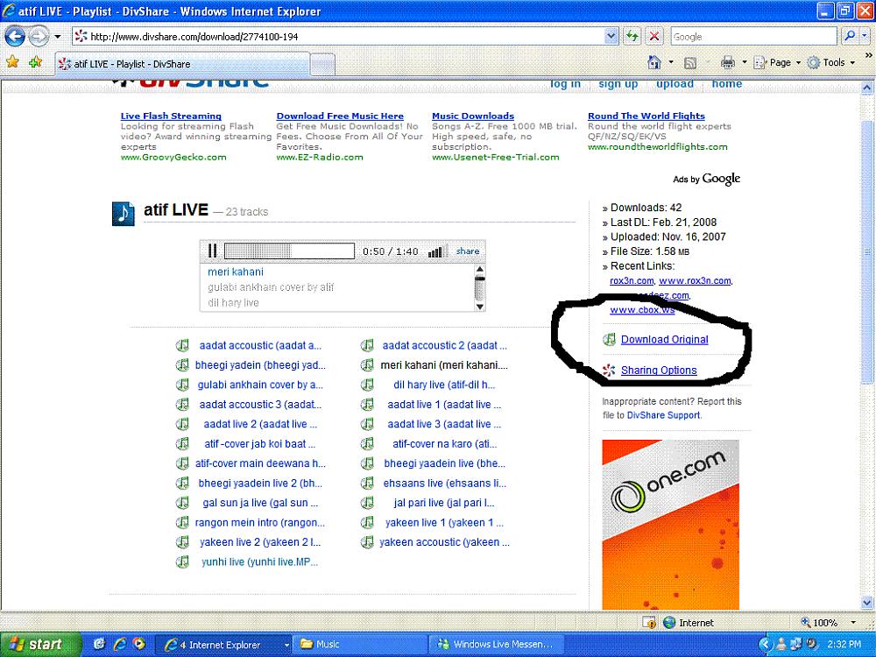Click the playlist scroll down arrow
The image size is (876, 657).
[x=479, y=306]
